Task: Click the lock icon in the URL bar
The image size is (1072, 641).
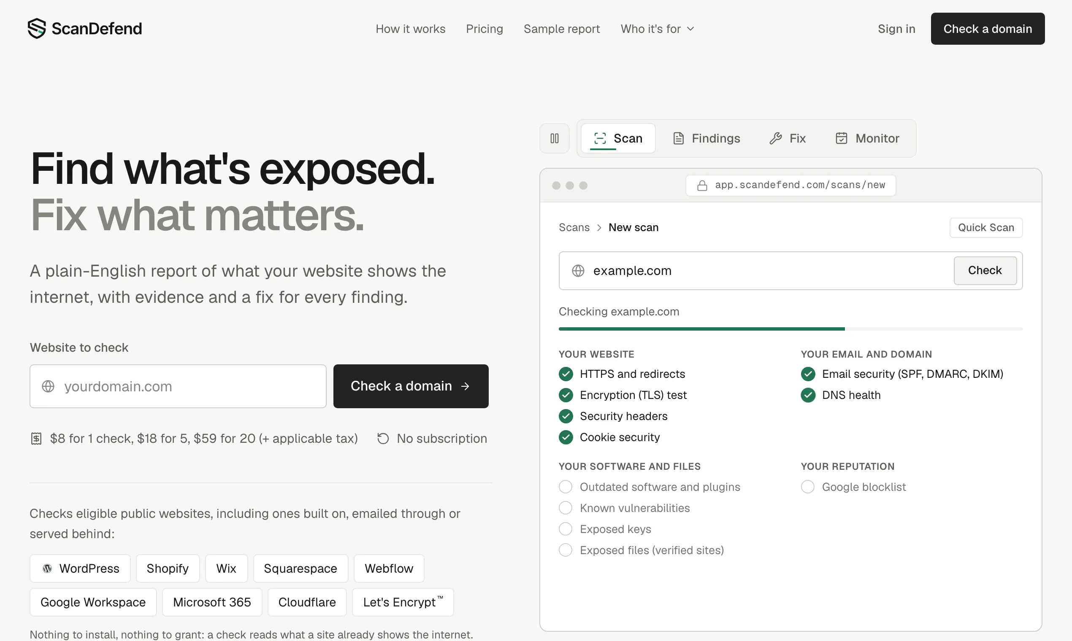Action: [x=702, y=185]
